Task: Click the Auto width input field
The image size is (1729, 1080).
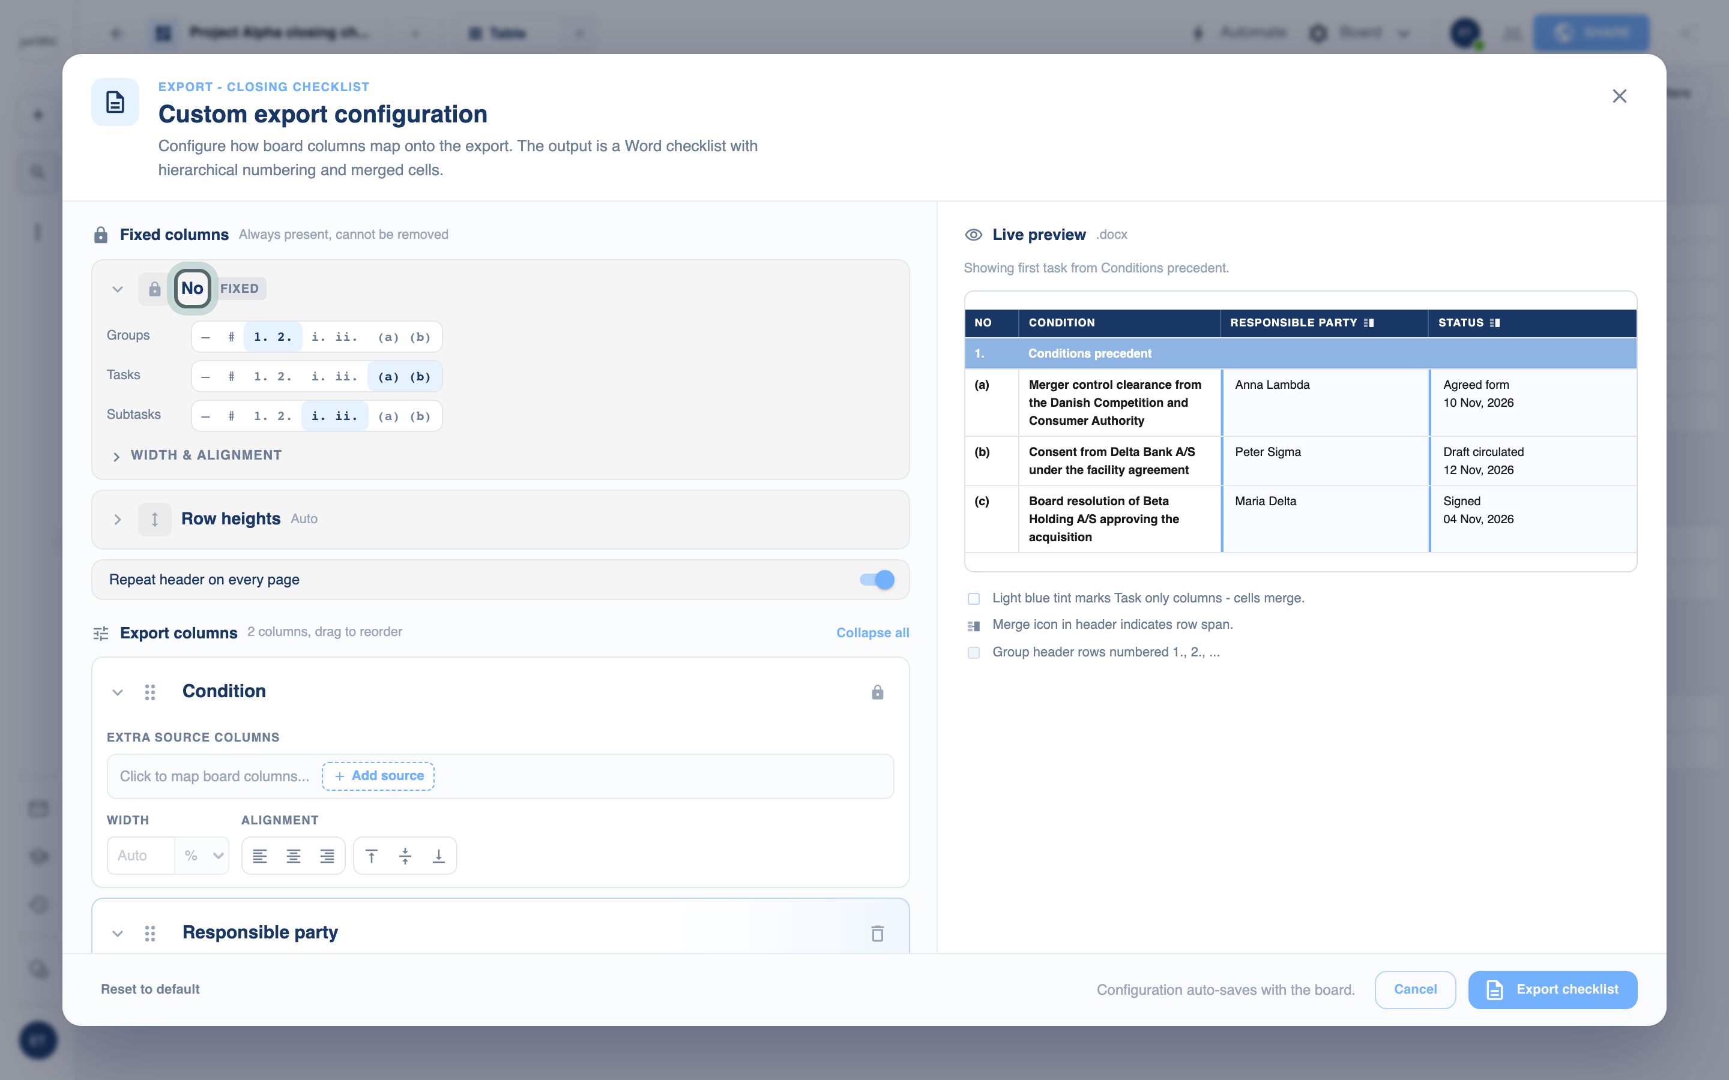Action: tap(142, 856)
